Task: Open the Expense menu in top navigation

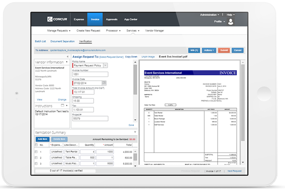Action: 79,19
